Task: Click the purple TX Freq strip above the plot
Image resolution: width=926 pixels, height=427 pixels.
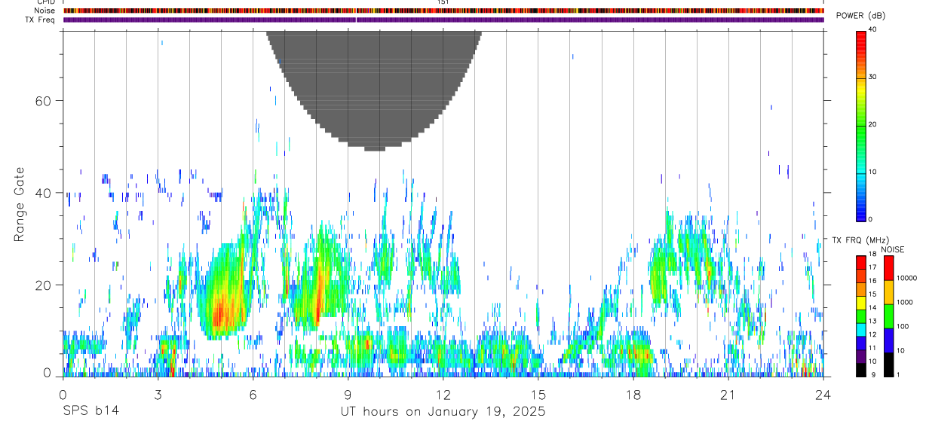Action: tap(443, 20)
